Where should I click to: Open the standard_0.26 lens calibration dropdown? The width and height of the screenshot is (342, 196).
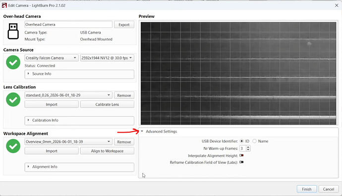pos(68,95)
